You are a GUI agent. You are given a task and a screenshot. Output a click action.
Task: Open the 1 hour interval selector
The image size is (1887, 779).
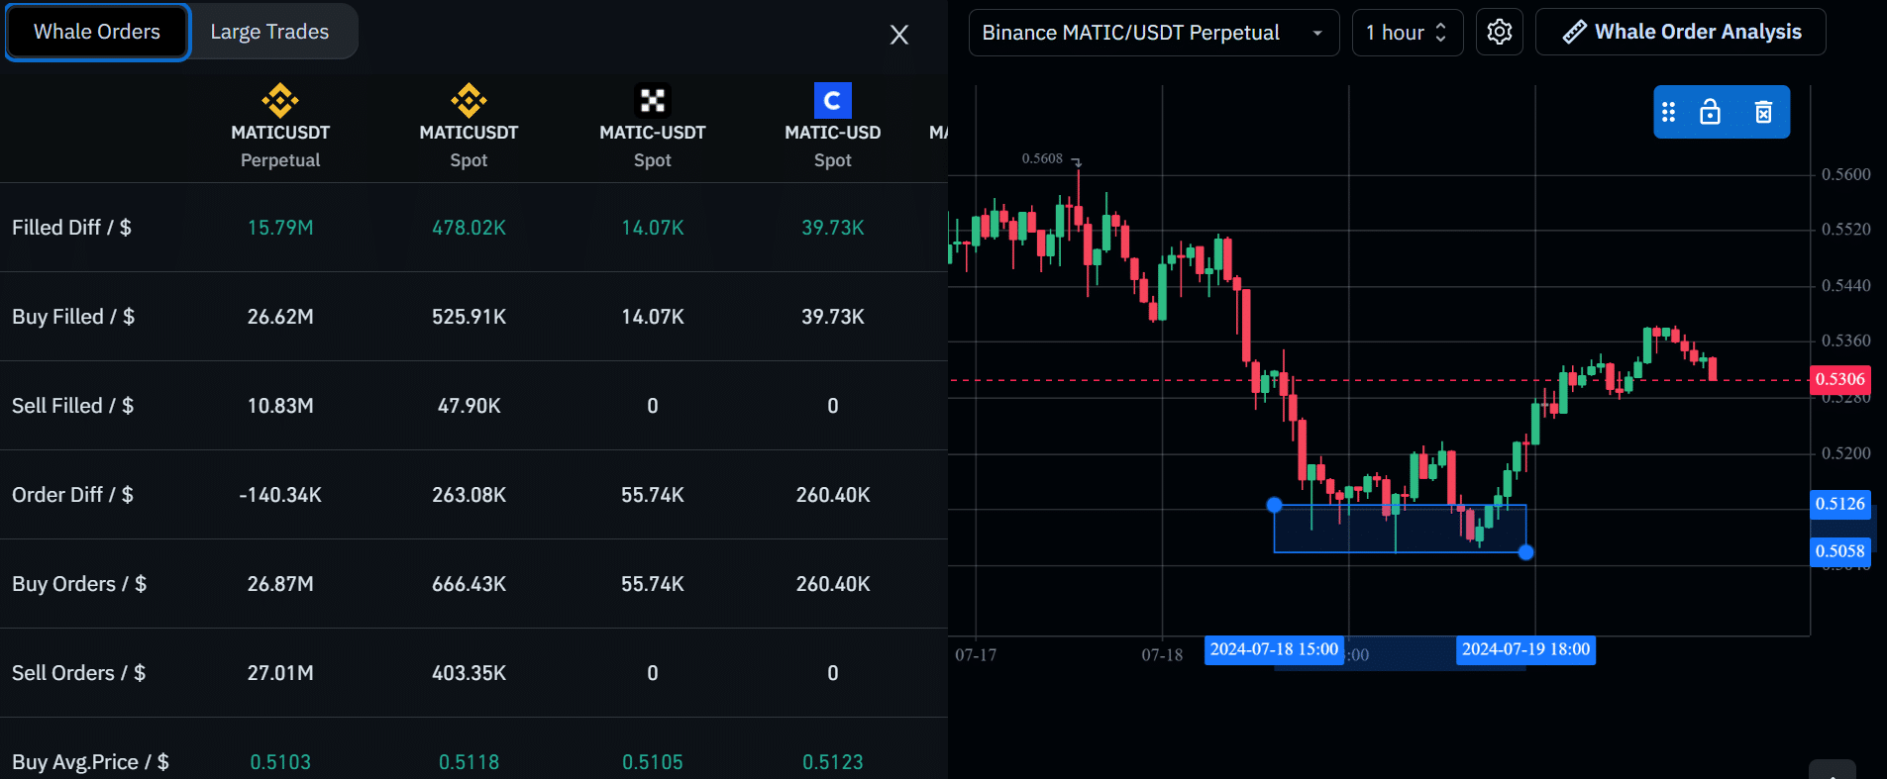pos(1408,33)
